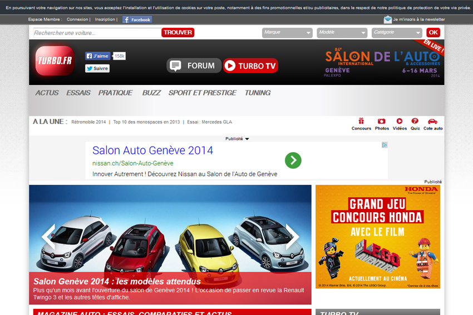The image size is (473, 315).
Task: Open the TUNING menu
Action: pos(257,93)
